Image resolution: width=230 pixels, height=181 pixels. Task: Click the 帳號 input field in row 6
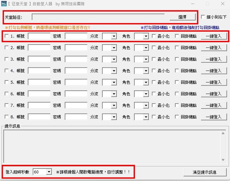39,94
